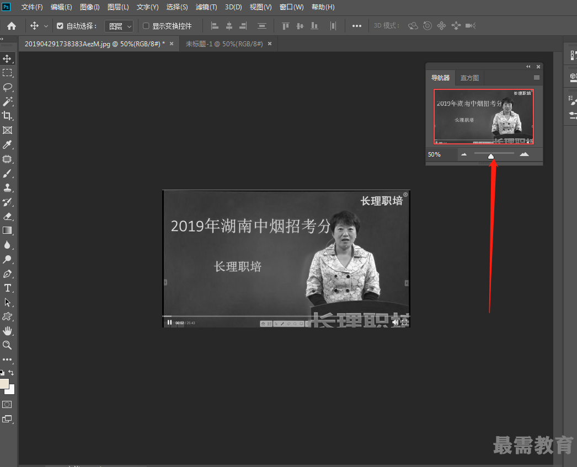Open the 编辑(E) menu
Screen dimensions: 577x467
(61, 7)
